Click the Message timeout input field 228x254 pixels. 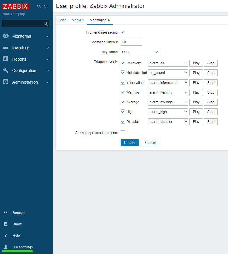[131, 42]
